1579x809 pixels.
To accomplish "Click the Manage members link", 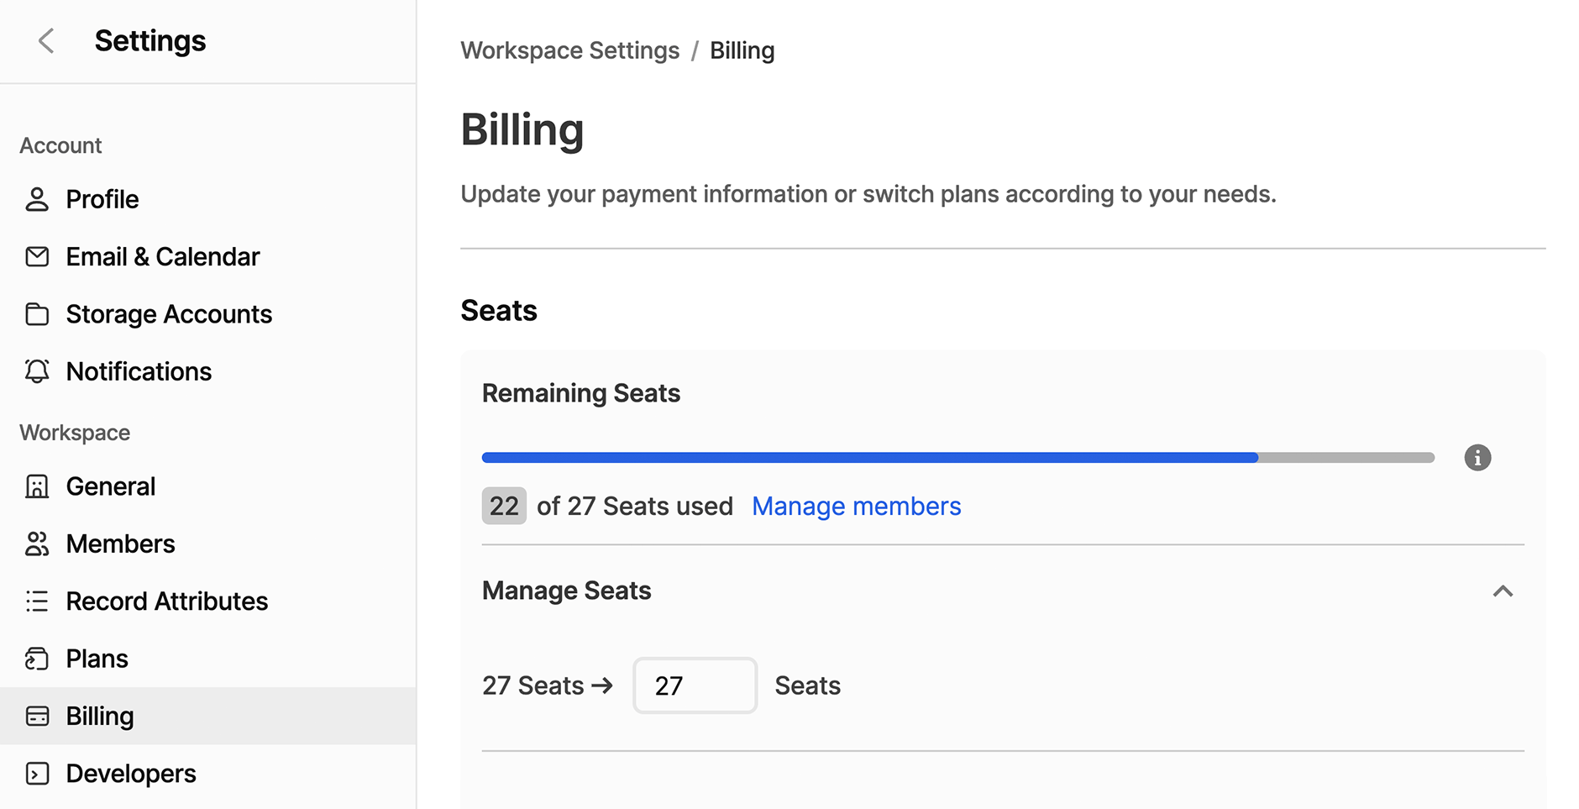I will pyautogui.click(x=856, y=506).
